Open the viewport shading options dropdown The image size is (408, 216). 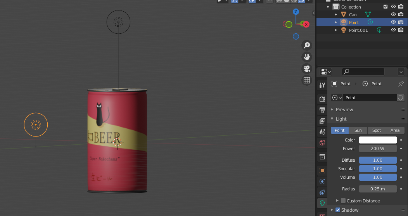tap(309, 1)
